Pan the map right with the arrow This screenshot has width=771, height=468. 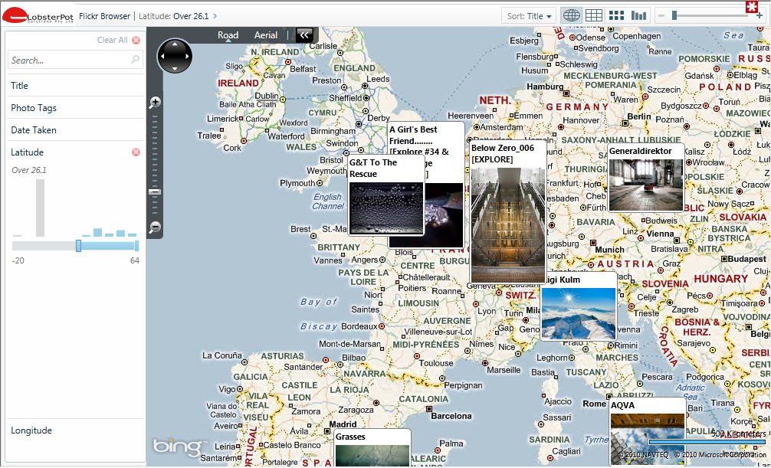point(187,57)
